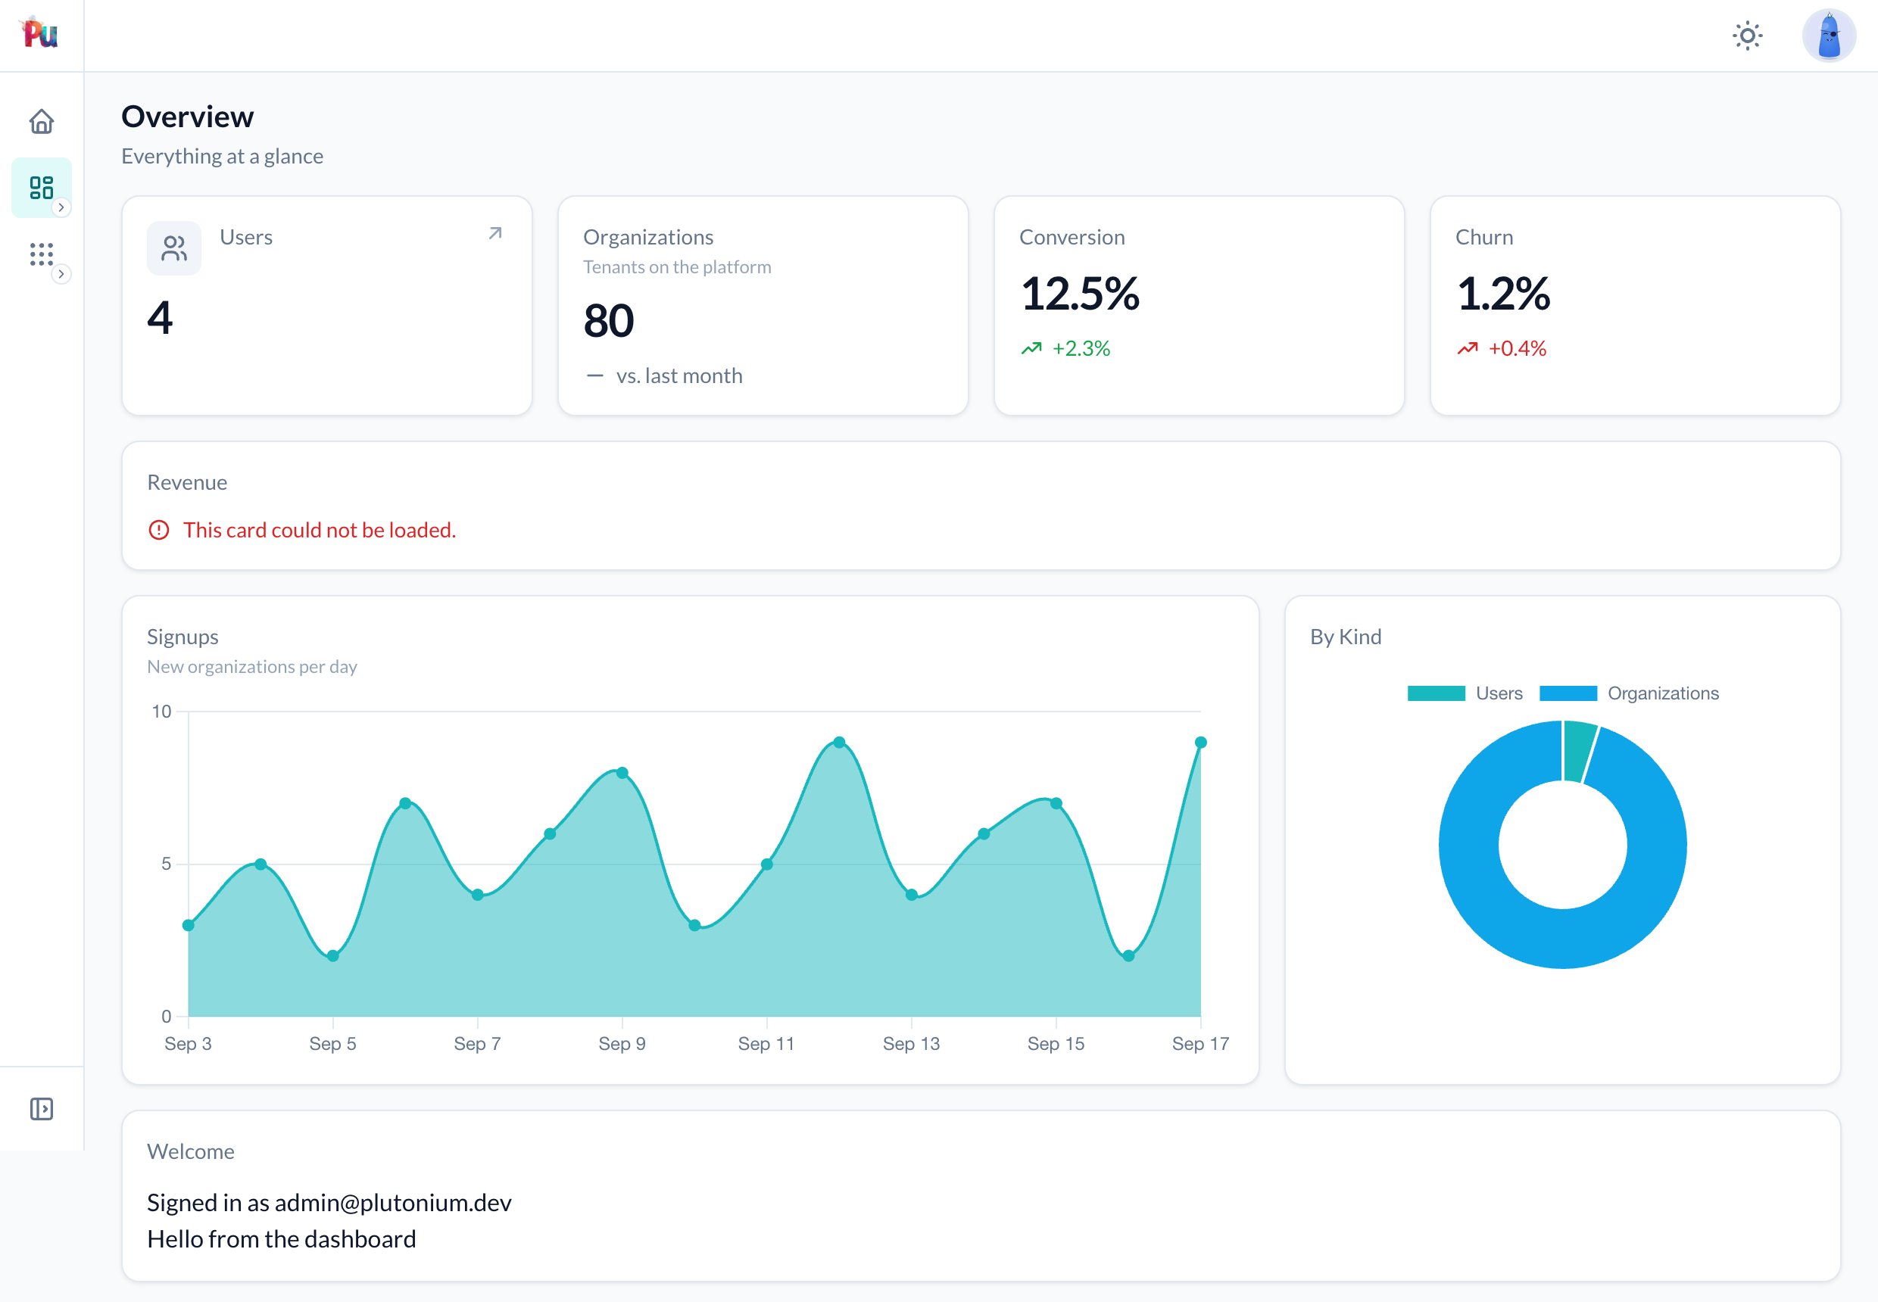Click the Revenue error alert icon
Image resolution: width=1878 pixels, height=1302 pixels.
coord(159,531)
